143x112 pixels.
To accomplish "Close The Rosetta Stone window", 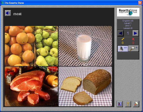I will pos(140,3).
